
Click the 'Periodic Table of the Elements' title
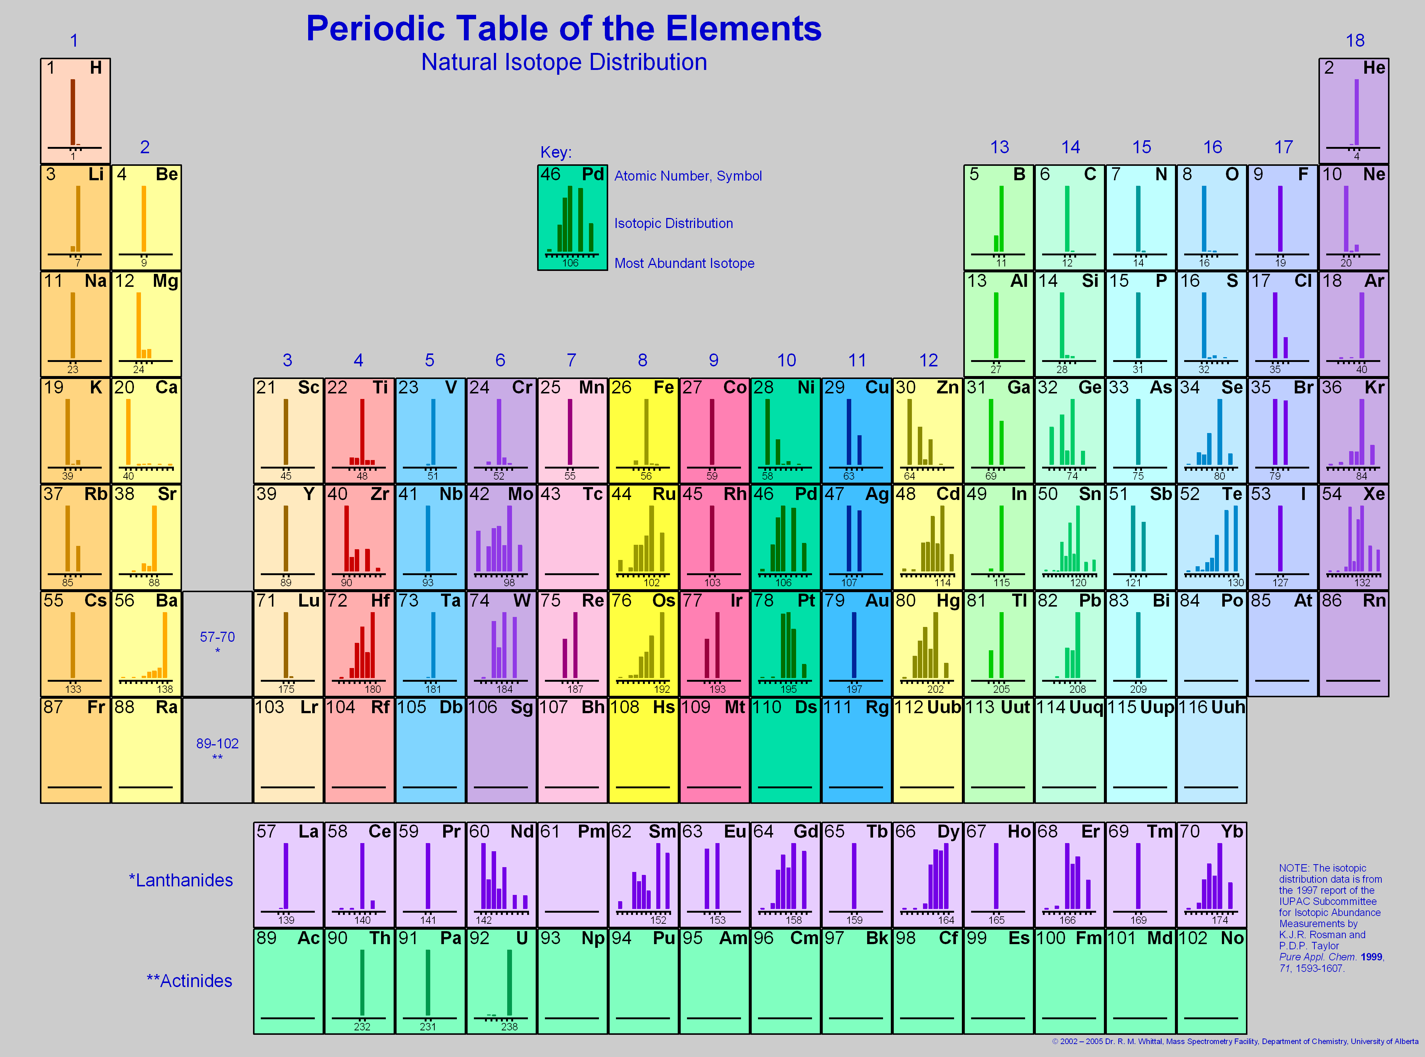(x=563, y=29)
